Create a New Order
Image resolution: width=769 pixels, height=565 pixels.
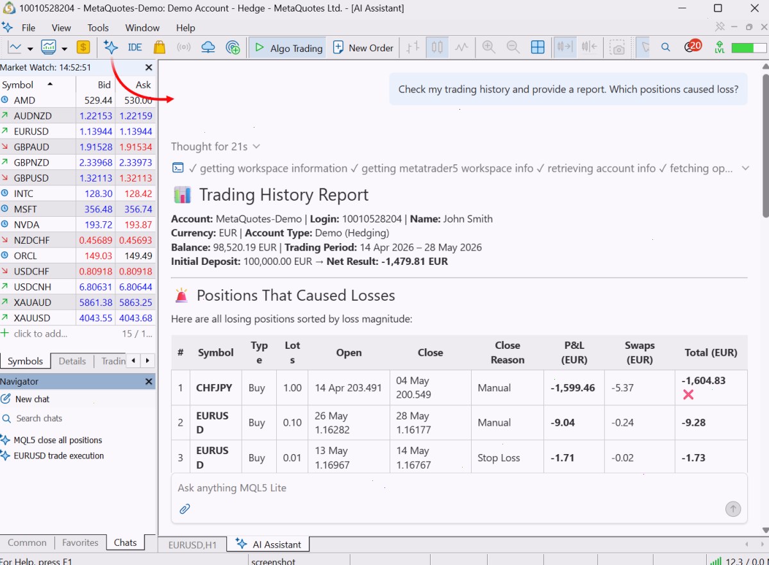pos(363,47)
